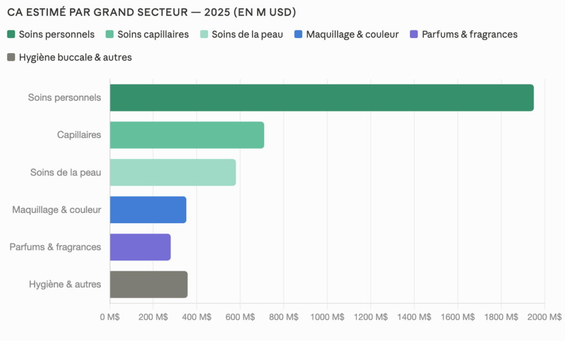Image resolution: width=565 pixels, height=341 pixels.
Task: Toggle Parfums & fragrances legend label
Action: coord(470,34)
